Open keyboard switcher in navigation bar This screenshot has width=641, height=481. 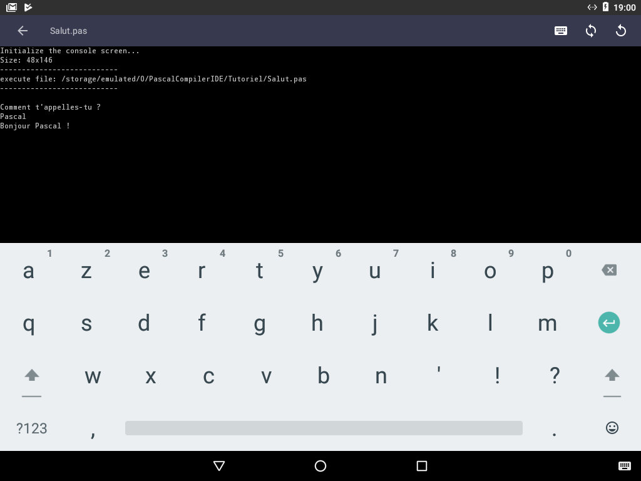click(624, 466)
